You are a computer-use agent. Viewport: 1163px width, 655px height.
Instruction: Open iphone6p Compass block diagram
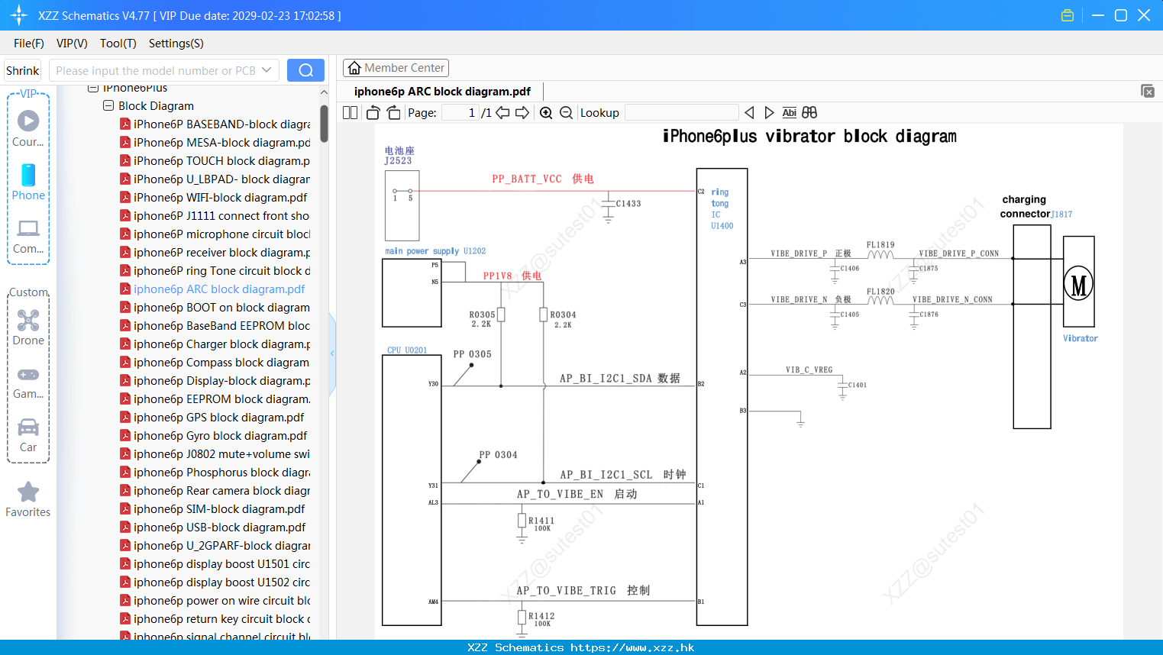pos(215,362)
